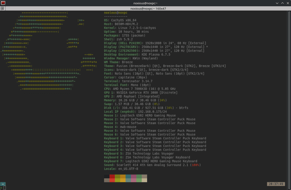Open the Terminator window menu icon
Image resolution: width=291 pixels, height=190 pixels.
pyautogui.click(x=3, y=3)
